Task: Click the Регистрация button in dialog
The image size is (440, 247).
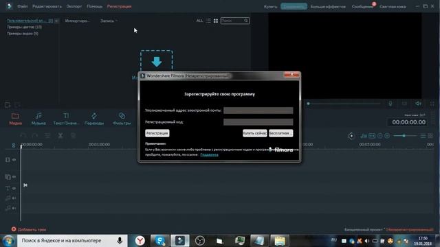Action: (157, 133)
